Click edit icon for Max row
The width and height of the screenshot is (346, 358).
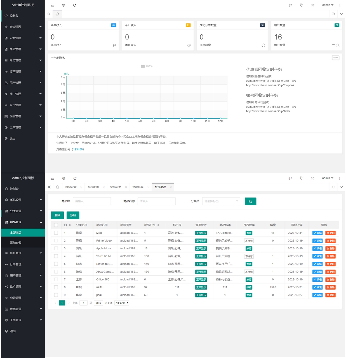pyautogui.click(x=317, y=233)
